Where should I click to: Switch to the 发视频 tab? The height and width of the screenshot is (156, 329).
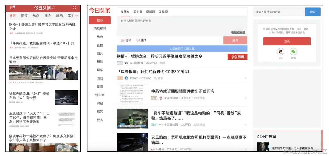(163, 12)
